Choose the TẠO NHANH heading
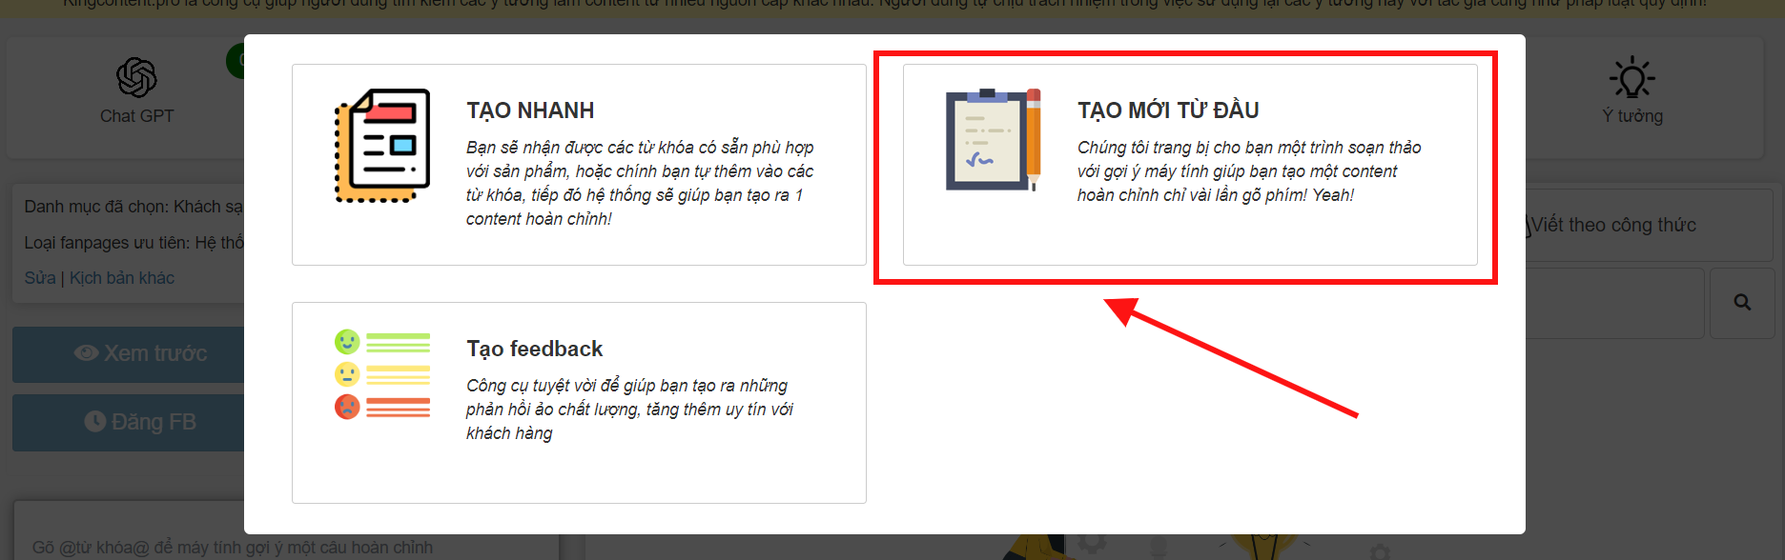1785x560 pixels. [x=530, y=110]
